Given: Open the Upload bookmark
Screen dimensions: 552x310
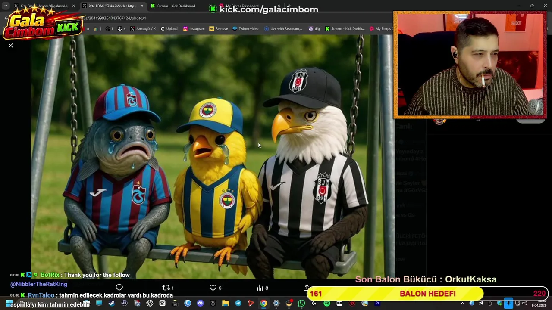Looking at the screenshot, I should 169,29.
